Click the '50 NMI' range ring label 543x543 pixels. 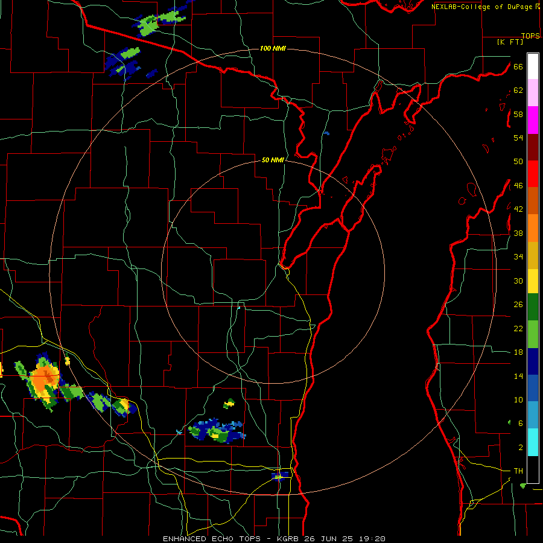tap(273, 160)
